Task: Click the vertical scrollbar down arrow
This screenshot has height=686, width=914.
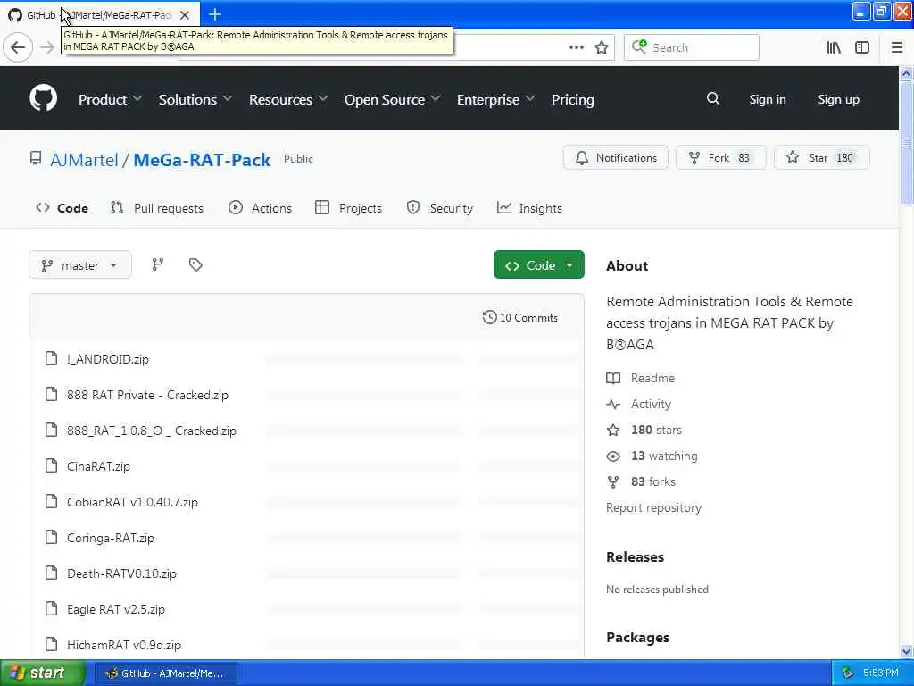Action: (x=906, y=651)
